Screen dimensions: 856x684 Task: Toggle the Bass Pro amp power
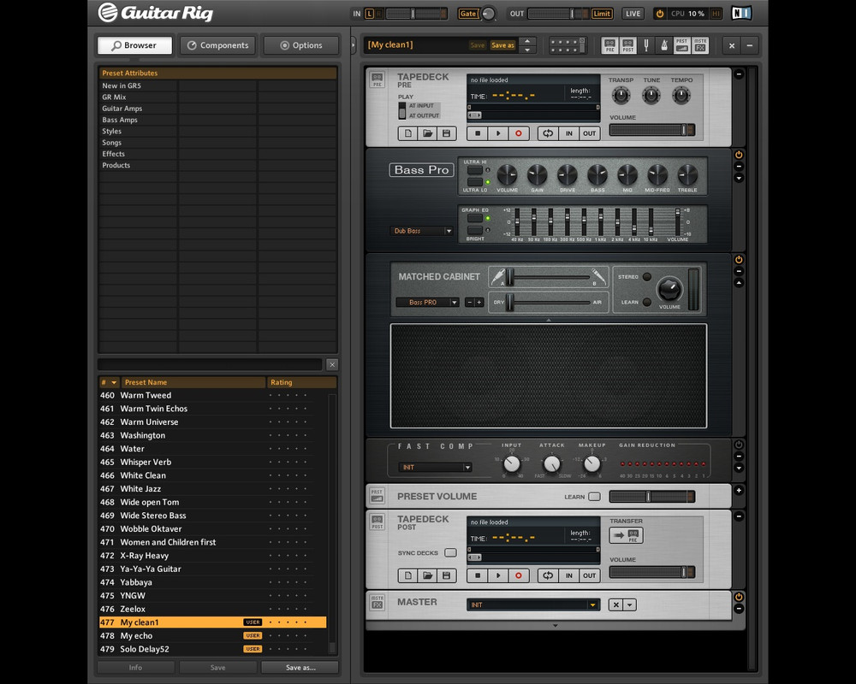pos(739,155)
